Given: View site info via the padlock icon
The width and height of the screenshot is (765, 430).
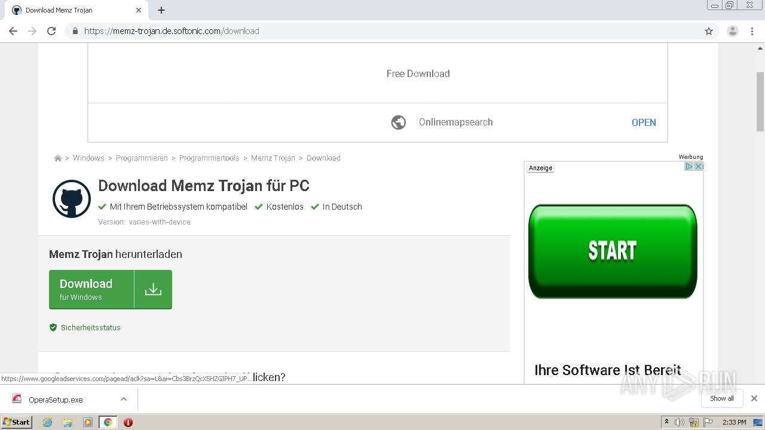Looking at the screenshot, I should click(75, 31).
